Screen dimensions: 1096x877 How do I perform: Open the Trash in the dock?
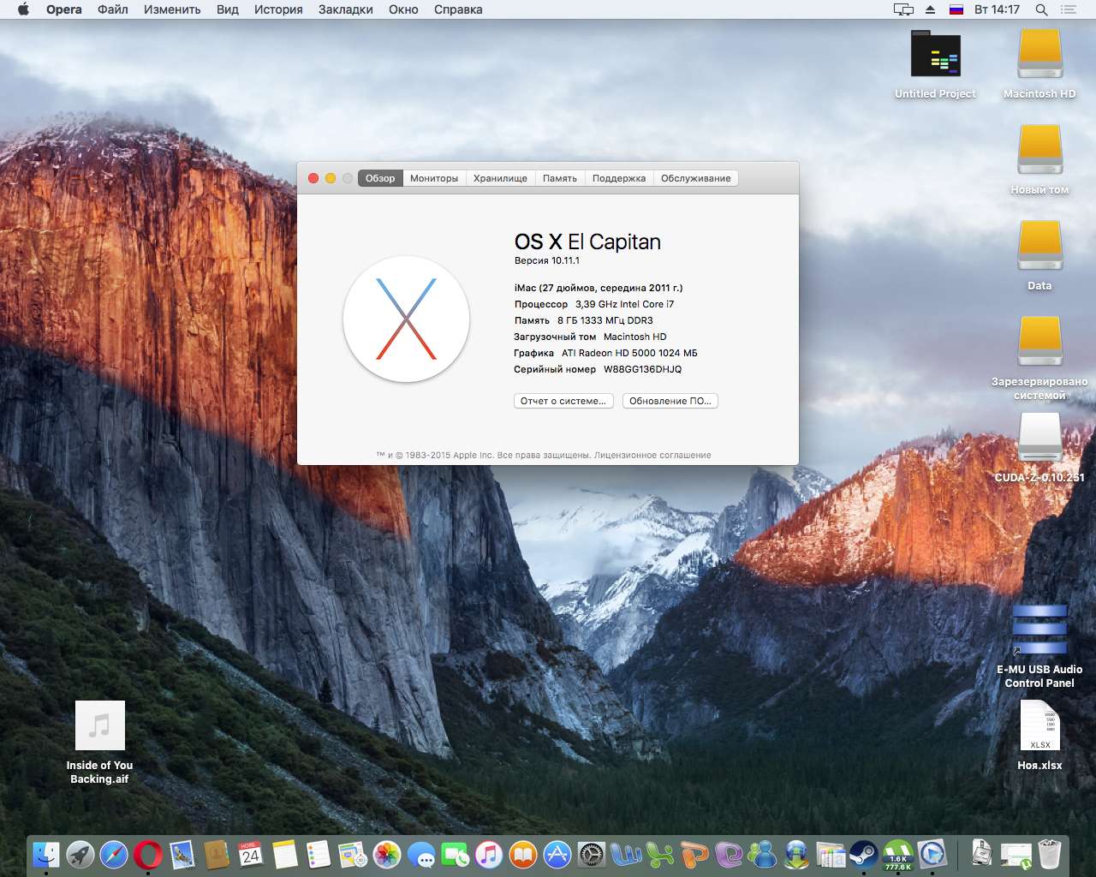point(1049,854)
